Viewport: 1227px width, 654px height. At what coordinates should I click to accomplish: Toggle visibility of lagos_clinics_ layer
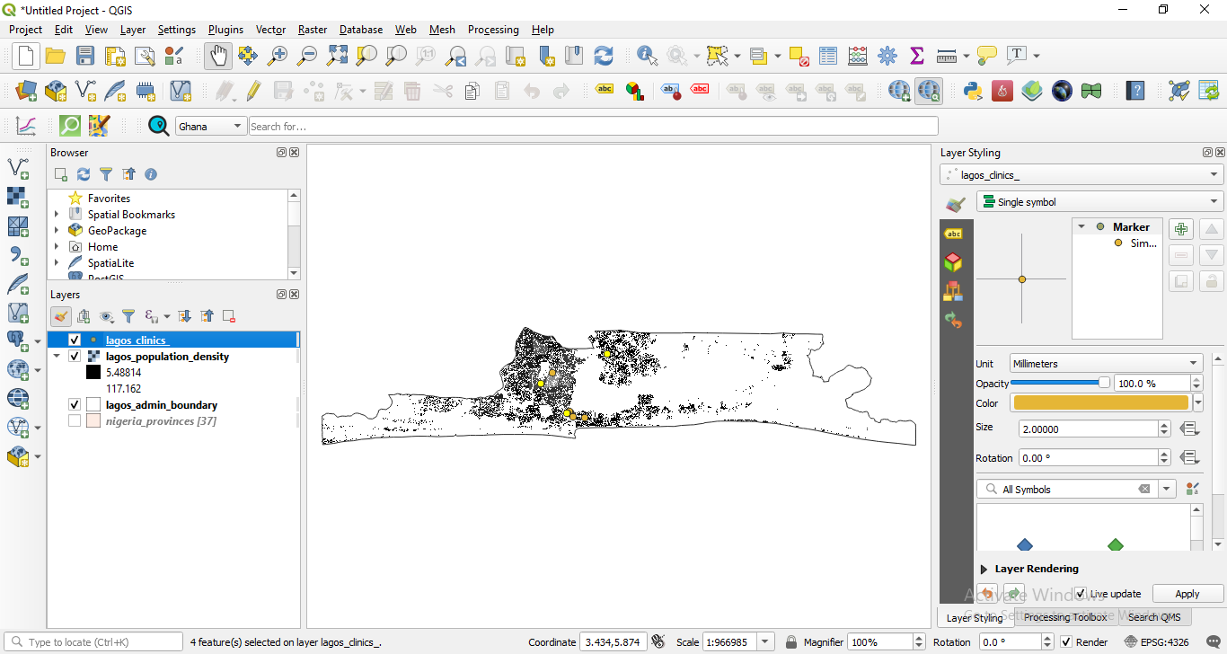tap(75, 340)
